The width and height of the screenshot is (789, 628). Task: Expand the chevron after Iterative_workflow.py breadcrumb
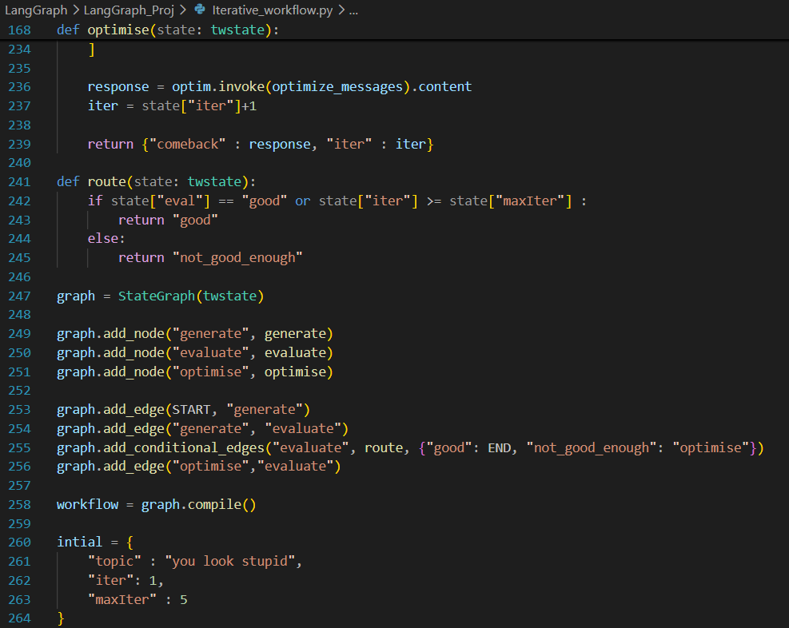tap(341, 10)
